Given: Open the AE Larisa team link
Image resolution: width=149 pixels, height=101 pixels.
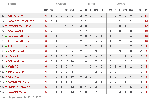Looking at the screenshot, I should [14, 77].
